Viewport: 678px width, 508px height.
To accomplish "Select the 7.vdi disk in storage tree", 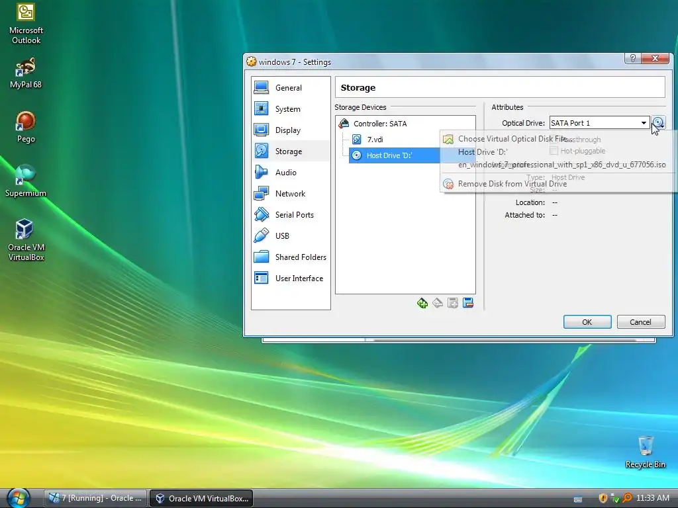I will [375, 140].
